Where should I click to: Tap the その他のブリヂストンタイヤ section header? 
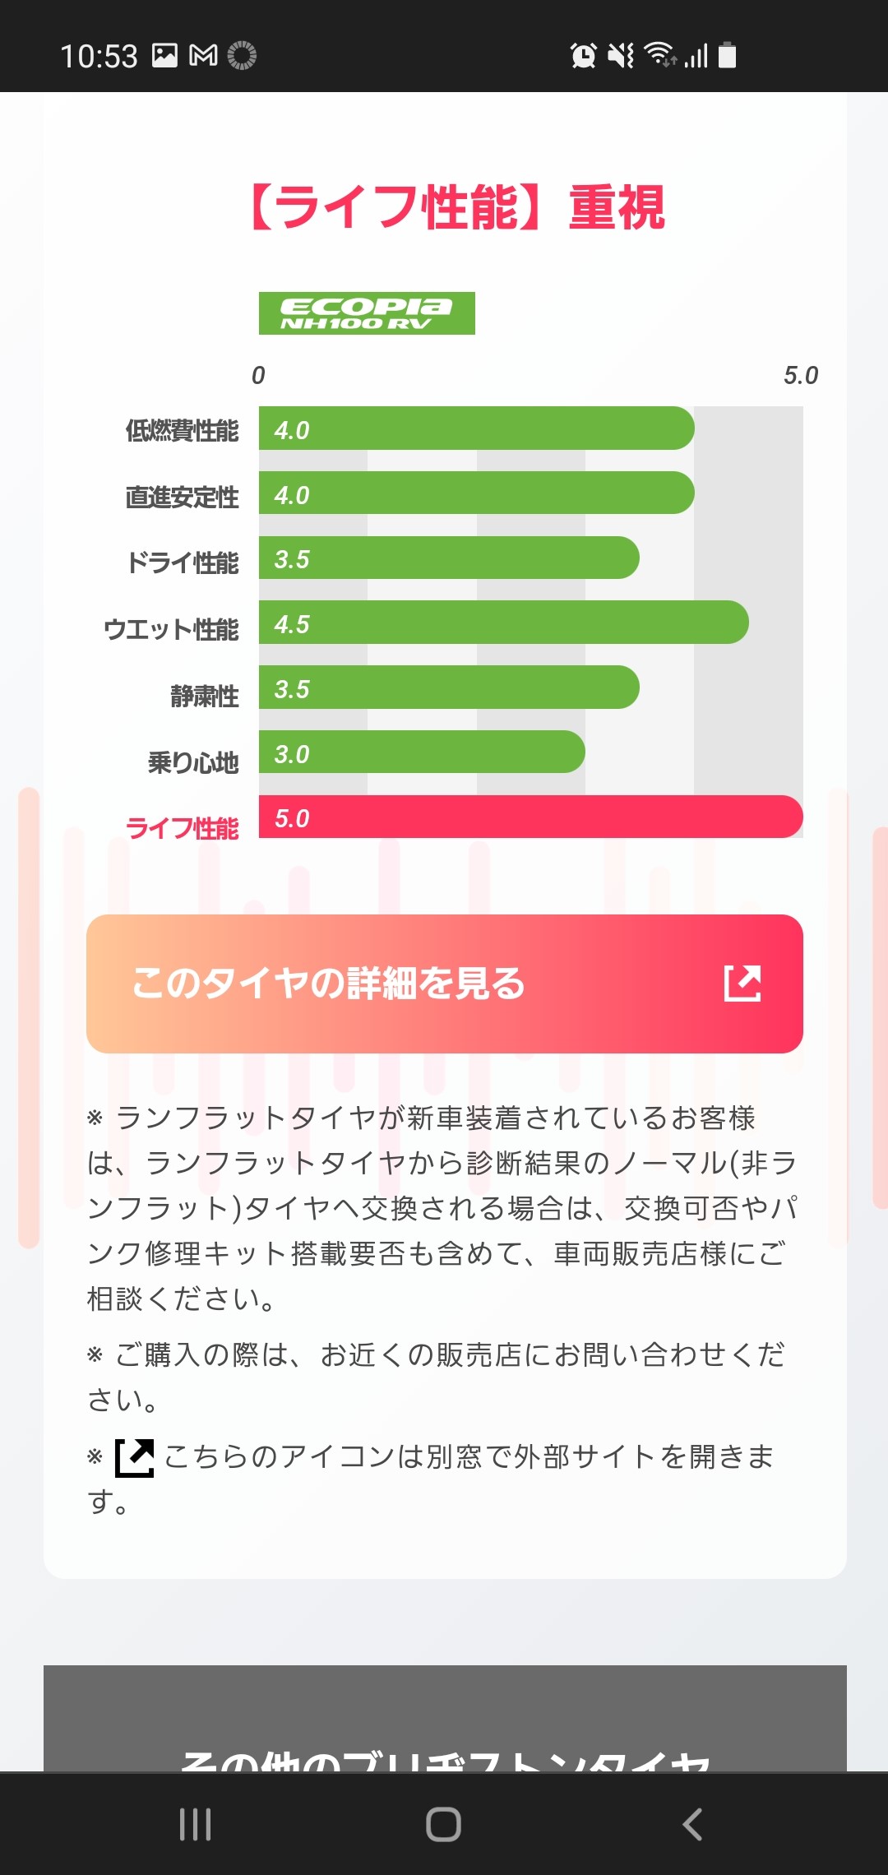point(445,1756)
